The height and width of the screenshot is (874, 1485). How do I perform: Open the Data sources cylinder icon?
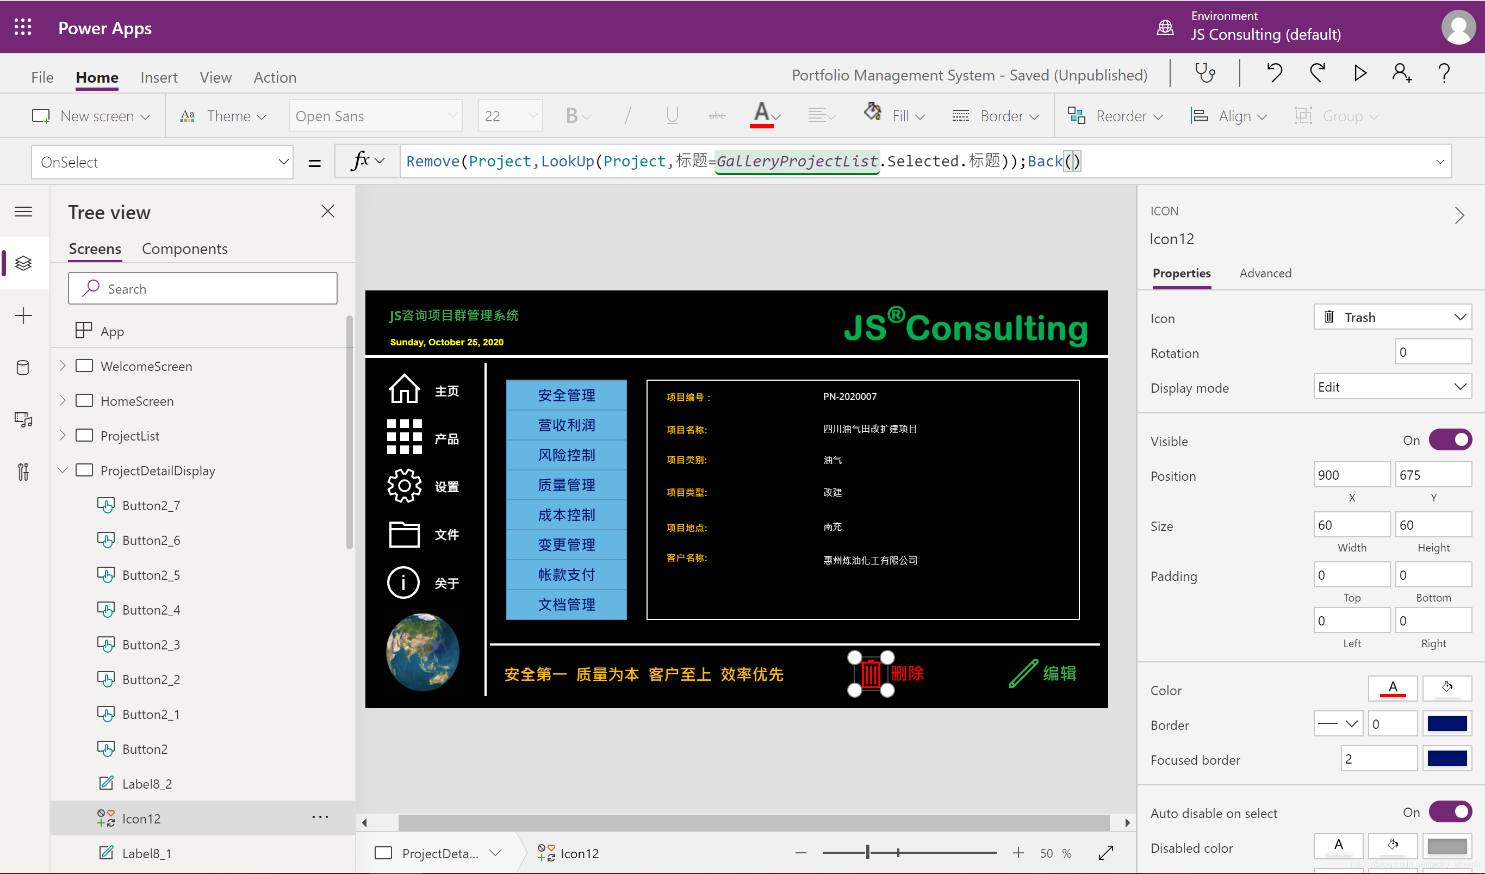pyautogui.click(x=23, y=368)
